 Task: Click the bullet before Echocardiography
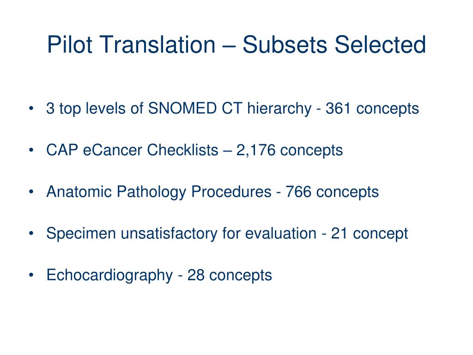[x=31, y=275]
